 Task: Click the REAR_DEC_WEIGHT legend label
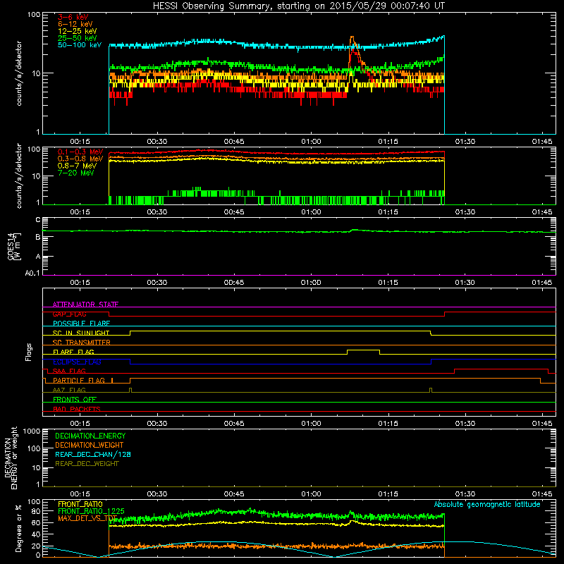pos(87,464)
